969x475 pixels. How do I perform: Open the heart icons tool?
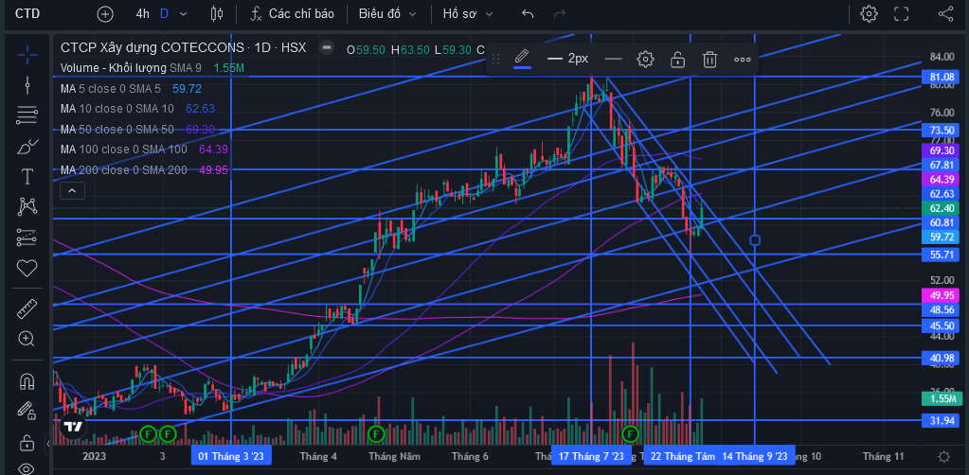coord(27,268)
